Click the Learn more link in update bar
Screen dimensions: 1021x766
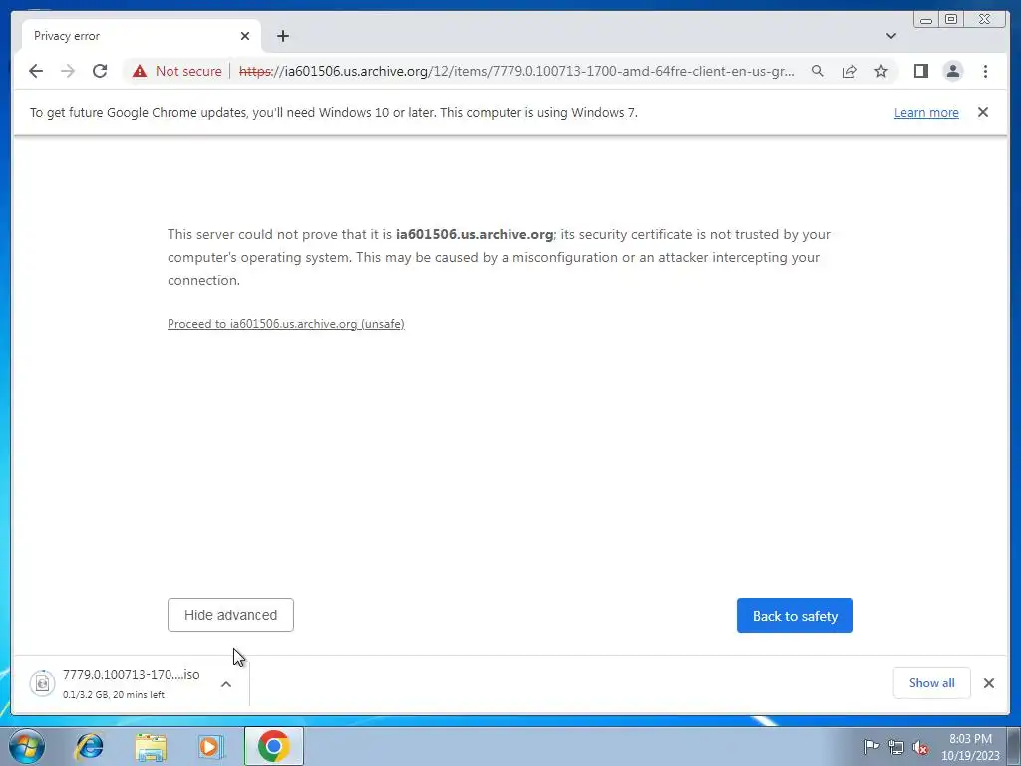pyautogui.click(x=926, y=112)
